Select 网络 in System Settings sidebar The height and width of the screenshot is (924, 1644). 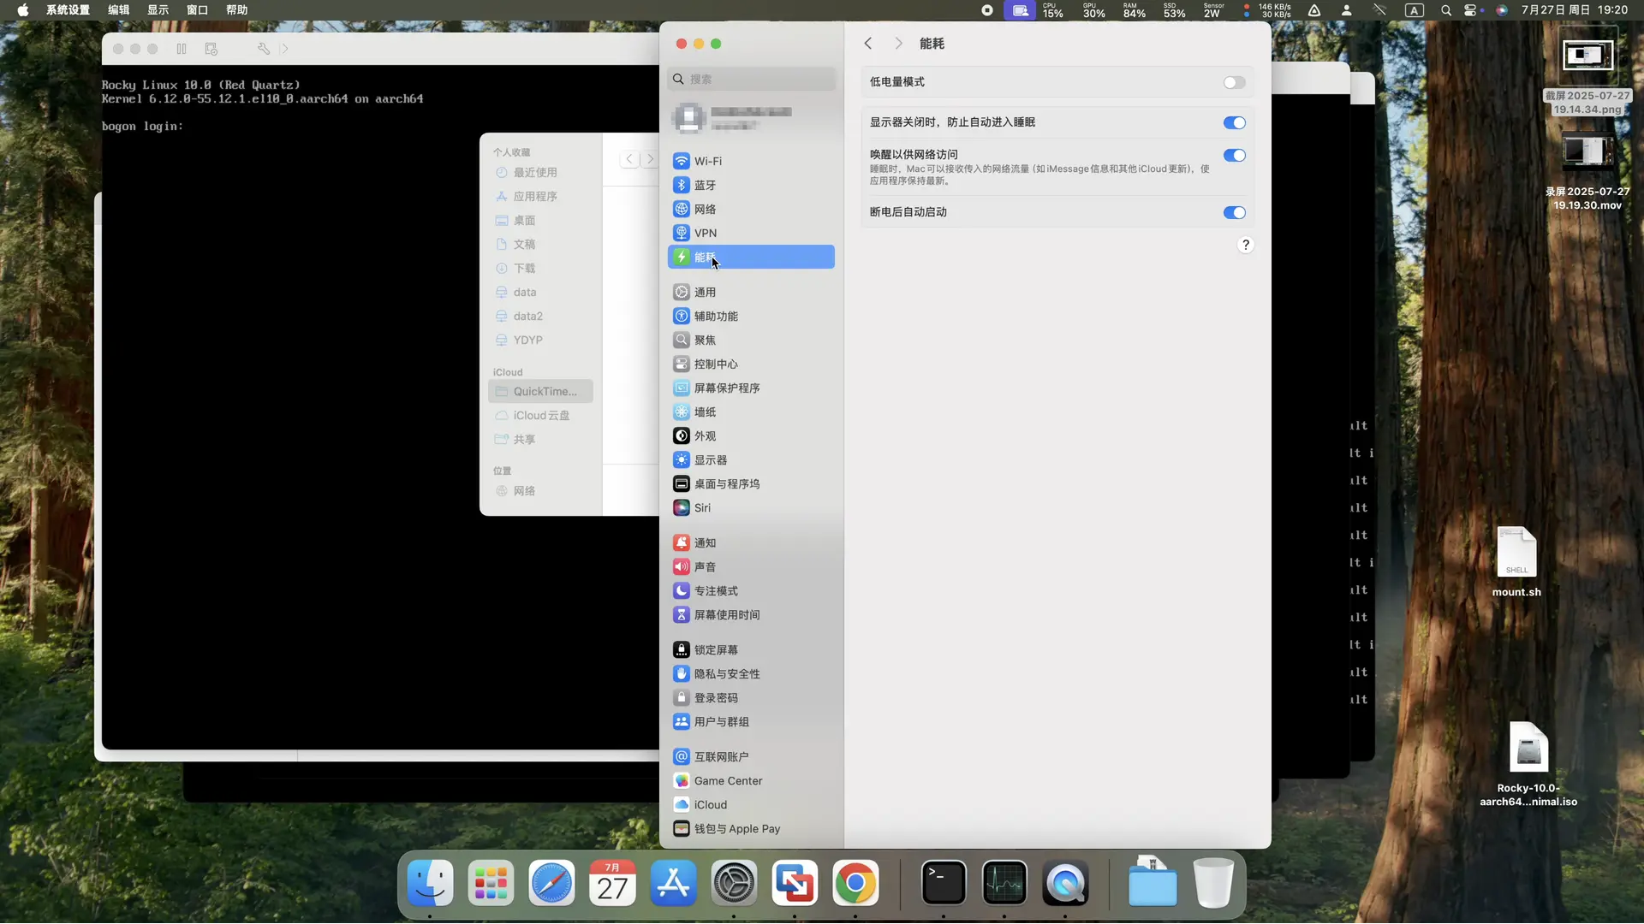click(751, 209)
